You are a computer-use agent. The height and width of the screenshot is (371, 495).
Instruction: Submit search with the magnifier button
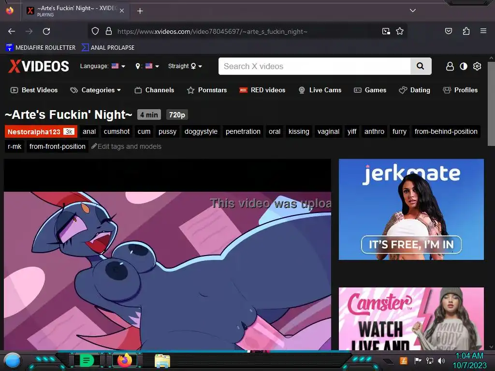(x=421, y=66)
